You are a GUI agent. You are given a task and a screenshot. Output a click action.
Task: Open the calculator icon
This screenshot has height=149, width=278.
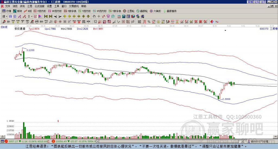click(x=124, y=17)
